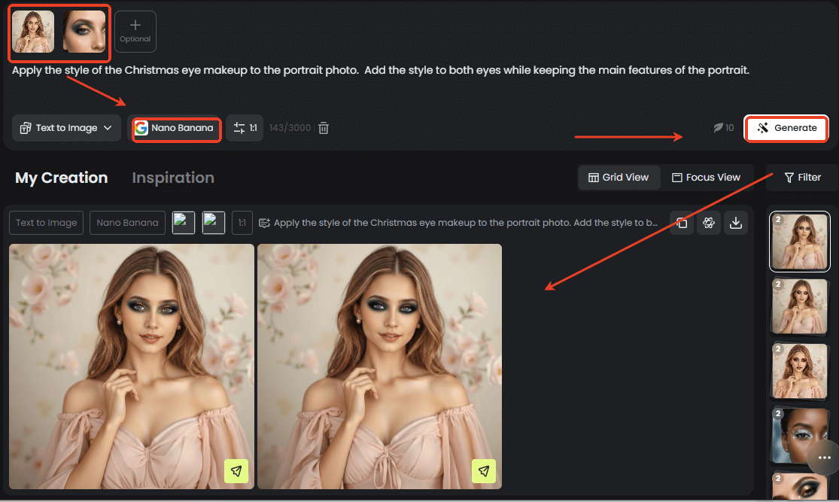Open the Filter options
Screen dimensions: 839x502
pos(802,178)
